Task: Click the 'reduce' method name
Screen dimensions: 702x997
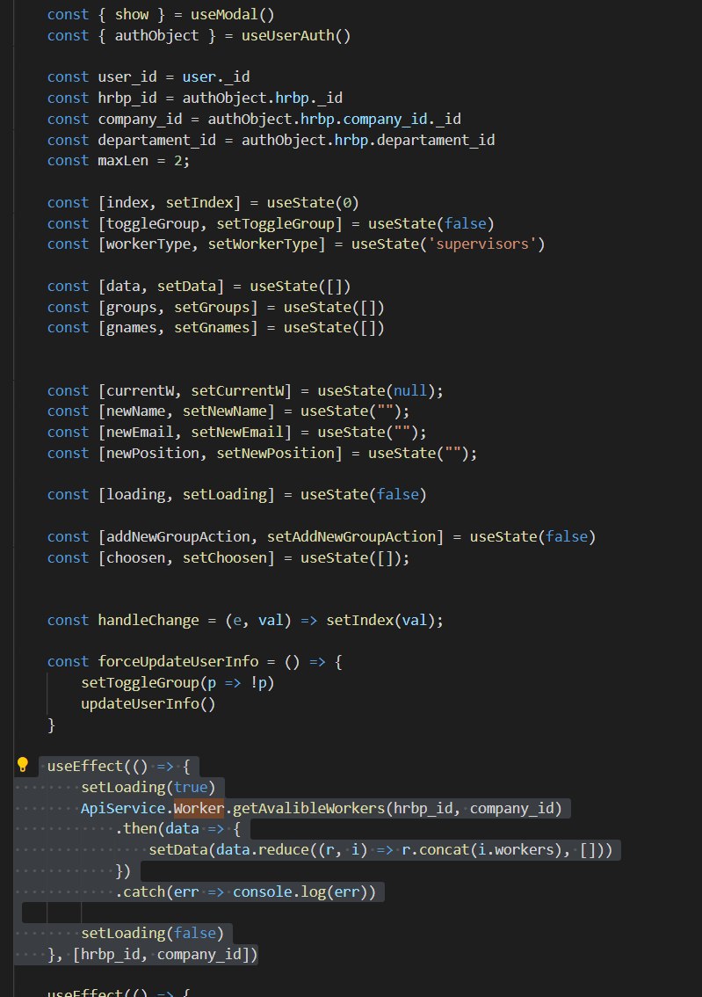Action: [283, 849]
